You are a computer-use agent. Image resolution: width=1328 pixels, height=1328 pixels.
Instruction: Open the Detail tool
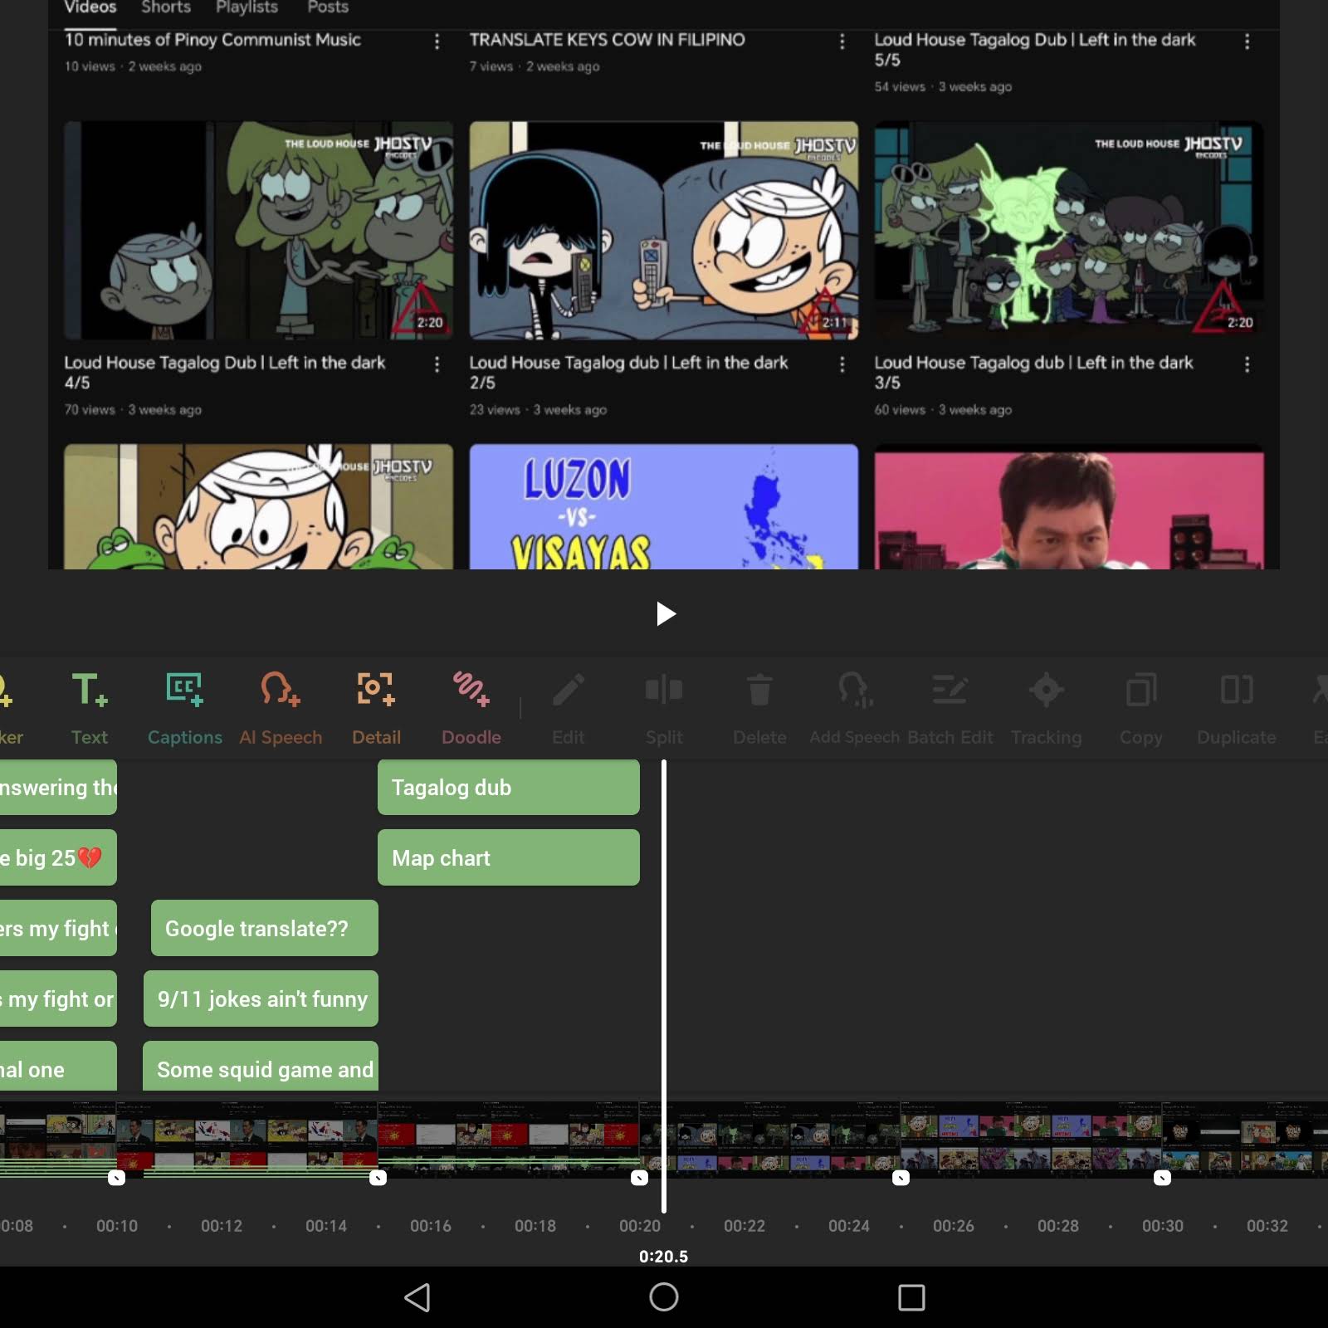(x=376, y=690)
